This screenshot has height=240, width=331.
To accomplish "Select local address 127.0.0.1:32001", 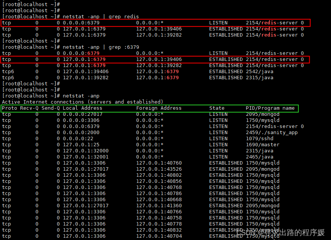I will click(86, 157).
